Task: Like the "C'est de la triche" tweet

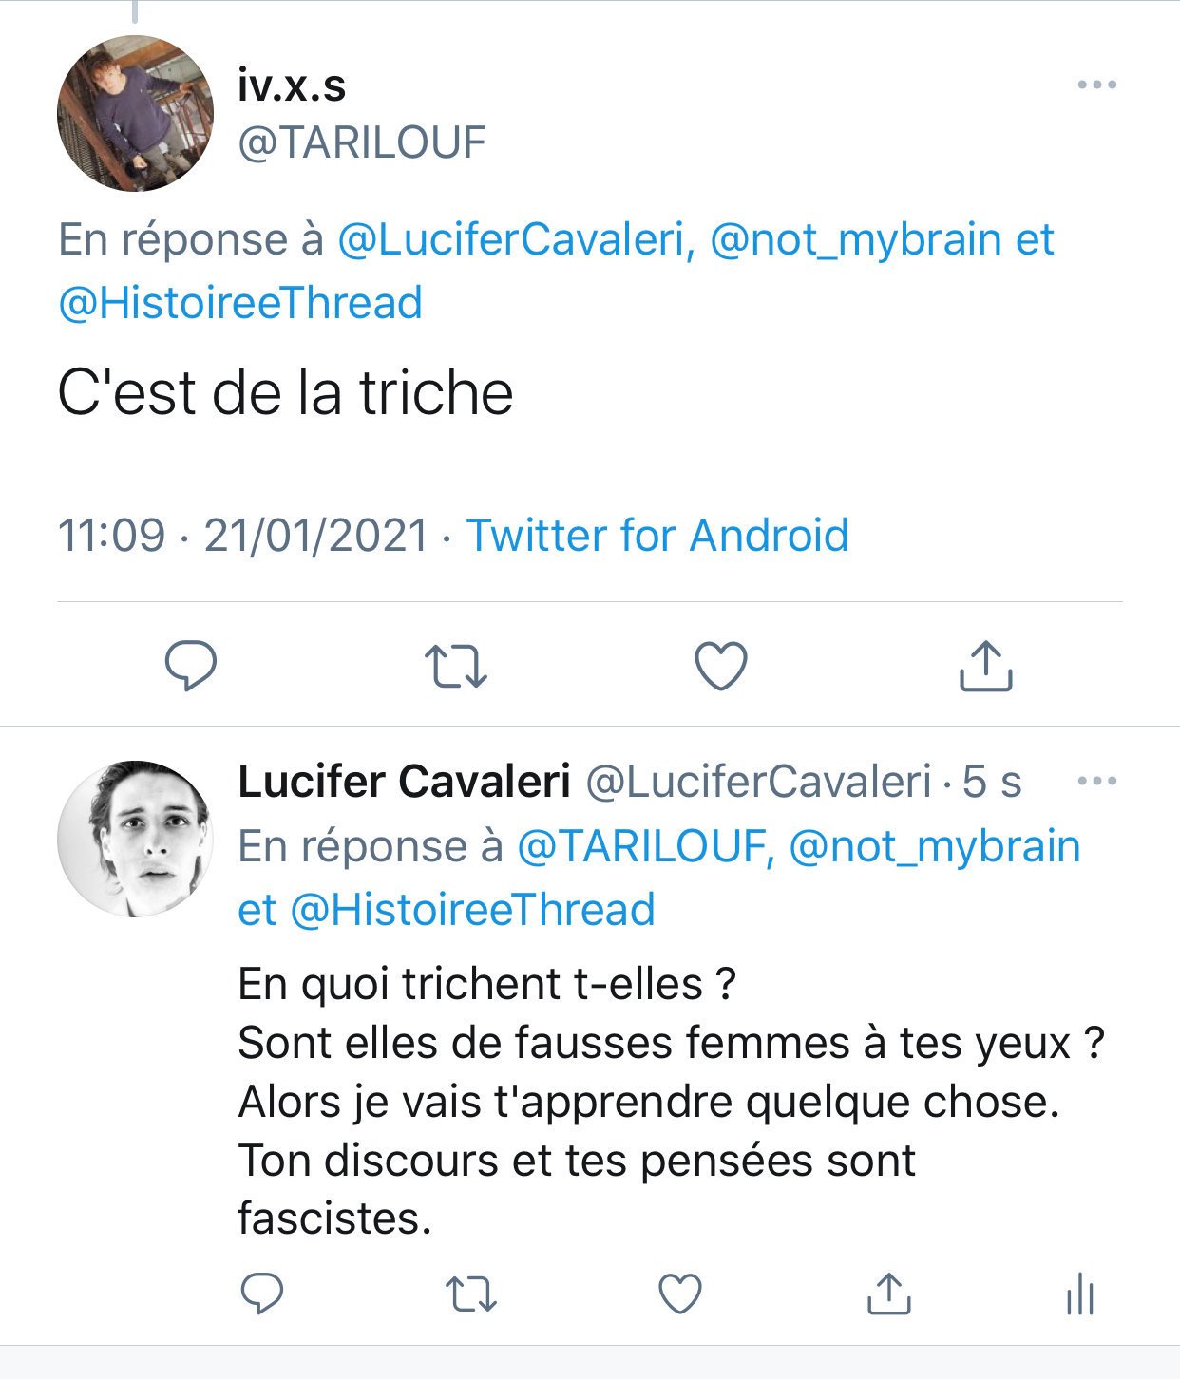Action: tap(721, 666)
